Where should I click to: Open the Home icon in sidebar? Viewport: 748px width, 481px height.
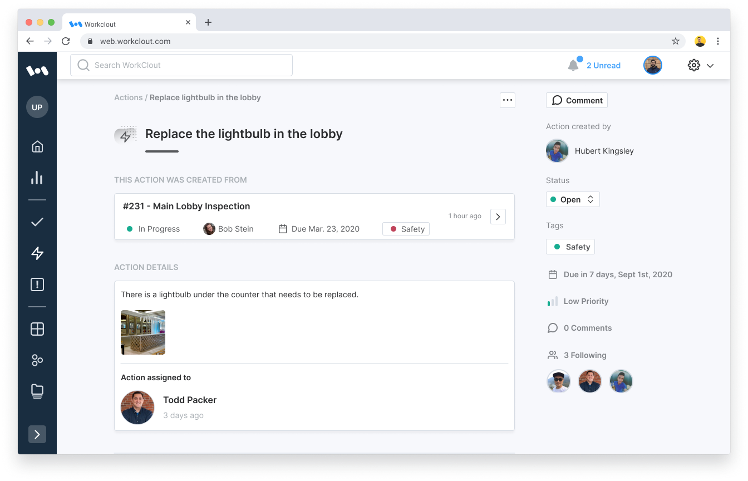(x=37, y=146)
